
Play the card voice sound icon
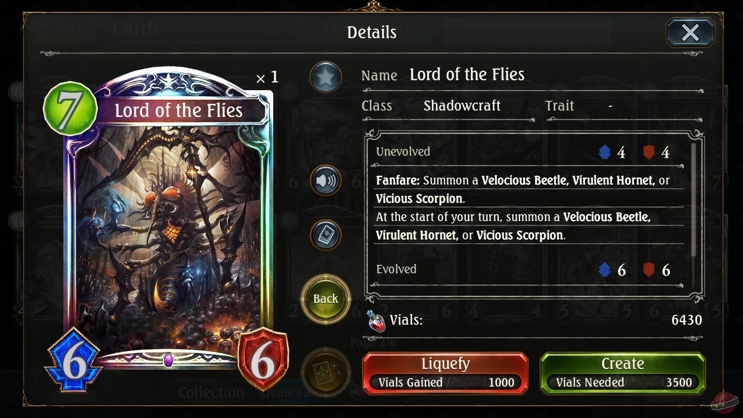pyautogui.click(x=325, y=180)
